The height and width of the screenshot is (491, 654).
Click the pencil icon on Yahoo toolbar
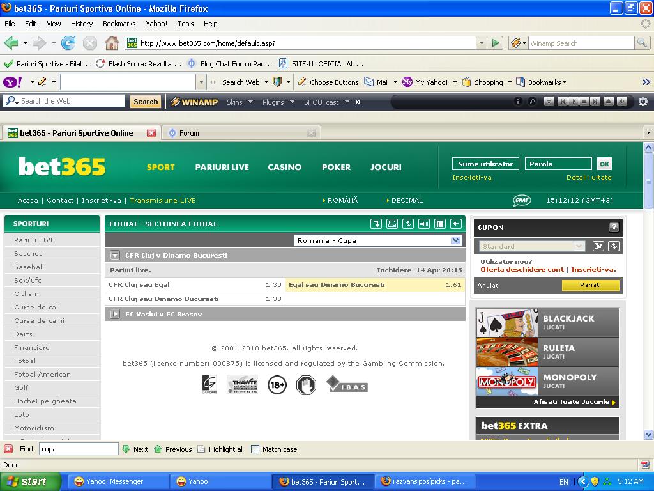[x=42, y=82]
